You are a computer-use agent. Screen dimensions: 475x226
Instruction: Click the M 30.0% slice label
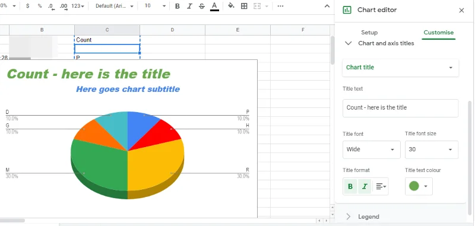11,173
